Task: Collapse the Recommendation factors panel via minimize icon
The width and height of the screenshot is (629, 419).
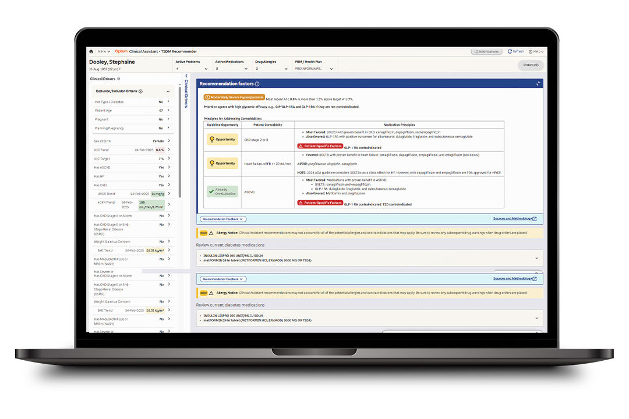Action: point(538,84)
